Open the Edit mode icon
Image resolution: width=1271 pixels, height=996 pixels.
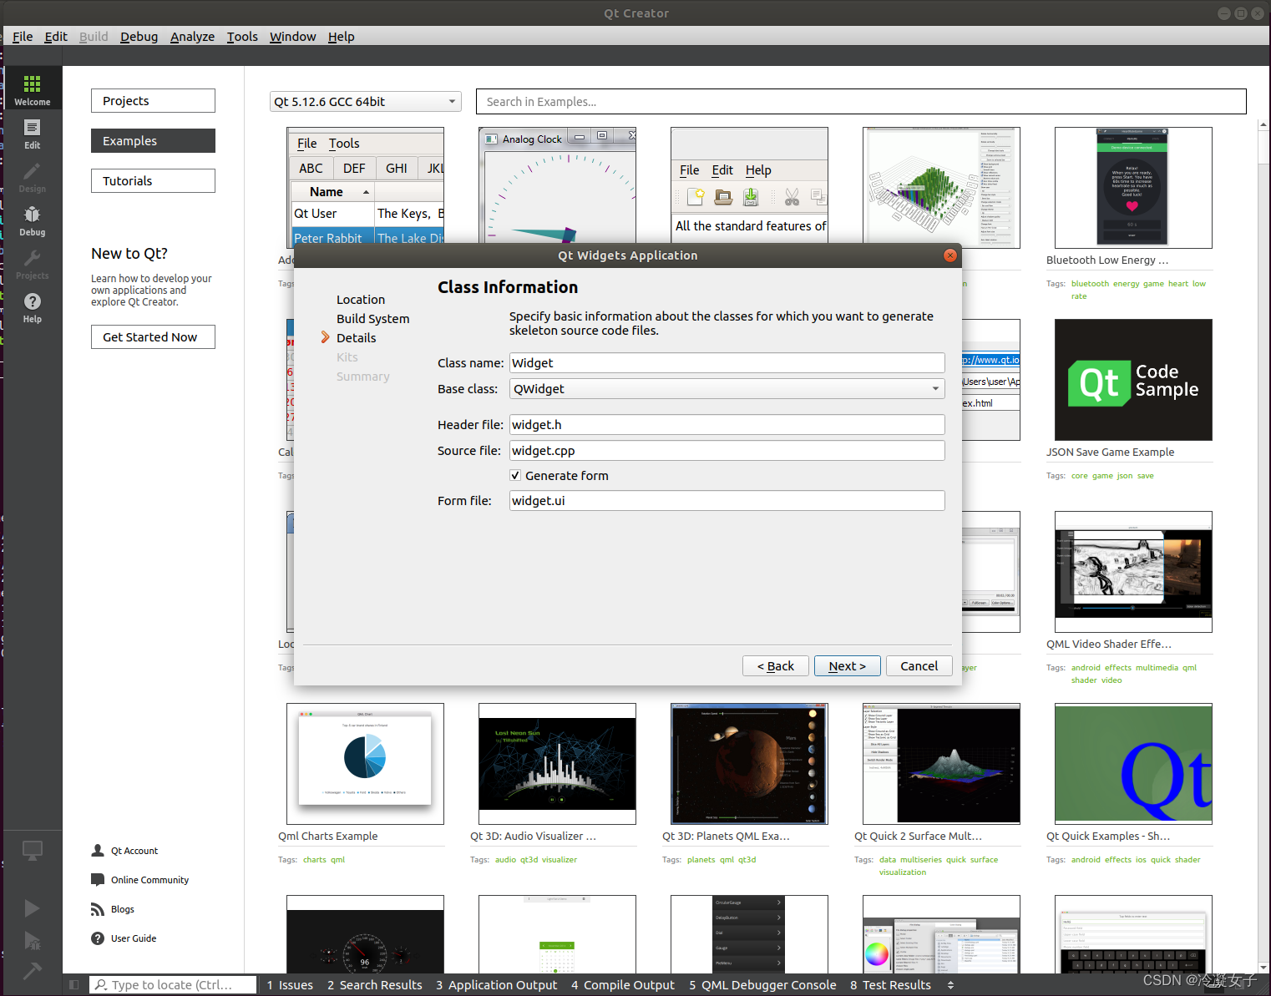pos(32,132)
